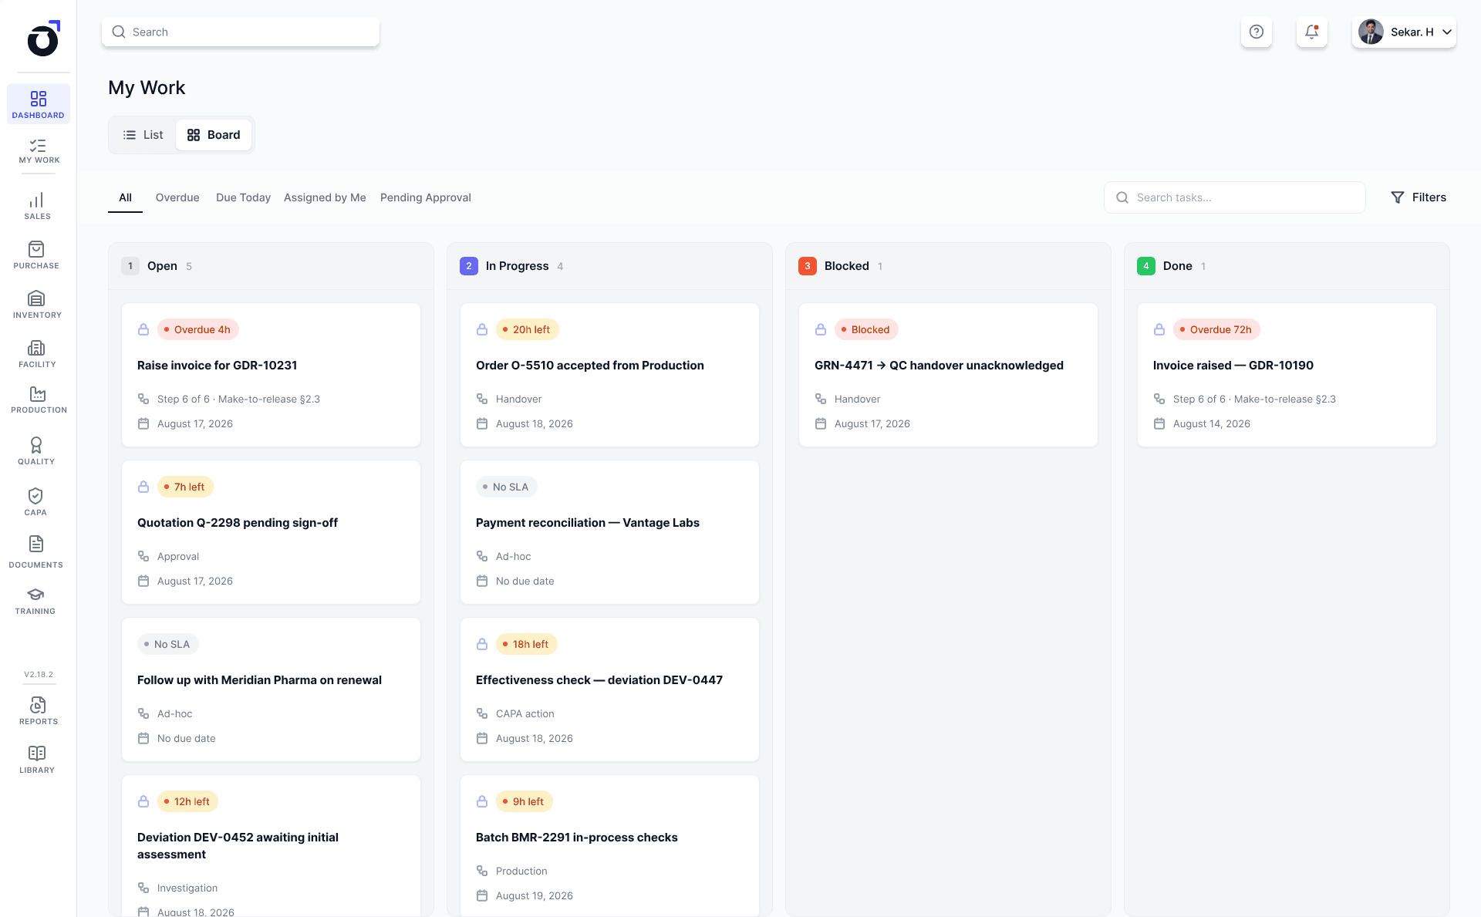Select the Assigned by Me tab
The image size is (1481, 917).
point(325,197)
